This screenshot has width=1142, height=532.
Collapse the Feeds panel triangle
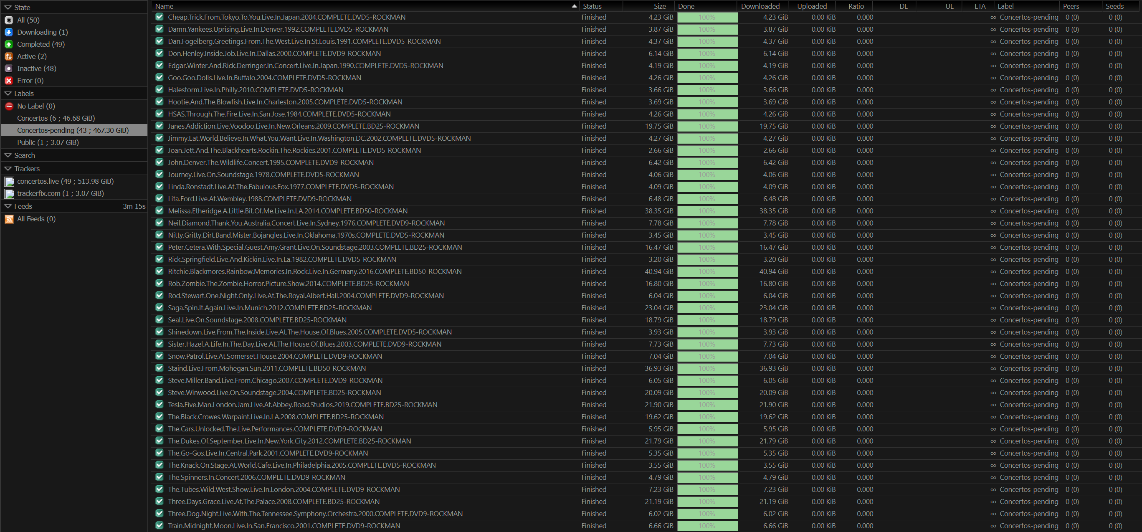pos(8,206)
